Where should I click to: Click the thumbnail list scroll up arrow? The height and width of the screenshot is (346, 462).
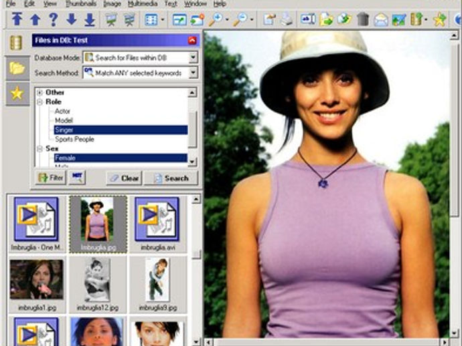(x=196, y=199)
